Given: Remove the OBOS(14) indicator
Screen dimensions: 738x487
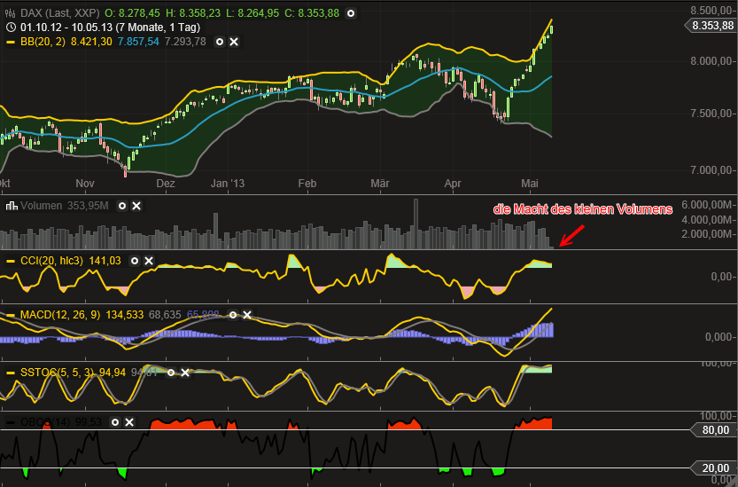Looking at the screenshot, I should click(129, 422).
